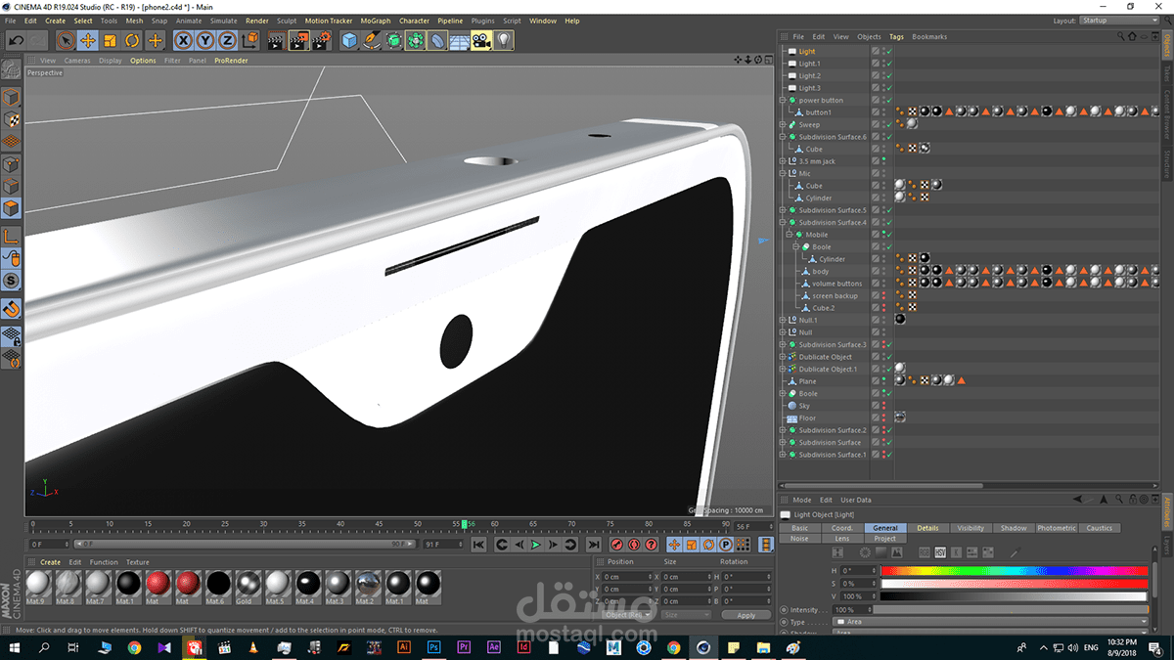Expand the Sweep object hierarchy

pos(783,125)
